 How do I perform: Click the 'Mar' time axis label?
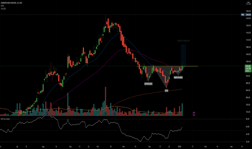231,147
